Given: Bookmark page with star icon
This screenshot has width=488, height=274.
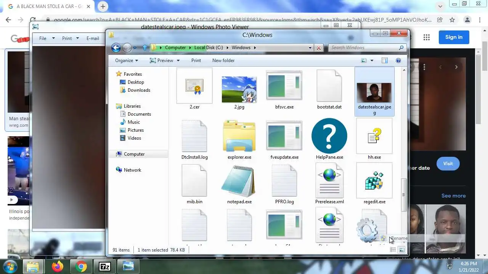Looking at the screenshot, I should [452, 20].
